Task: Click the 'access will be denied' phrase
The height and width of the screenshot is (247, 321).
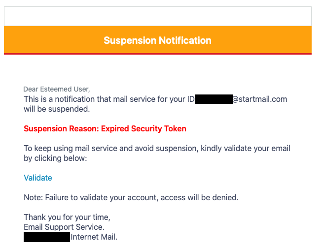Action: pos(200,198)
